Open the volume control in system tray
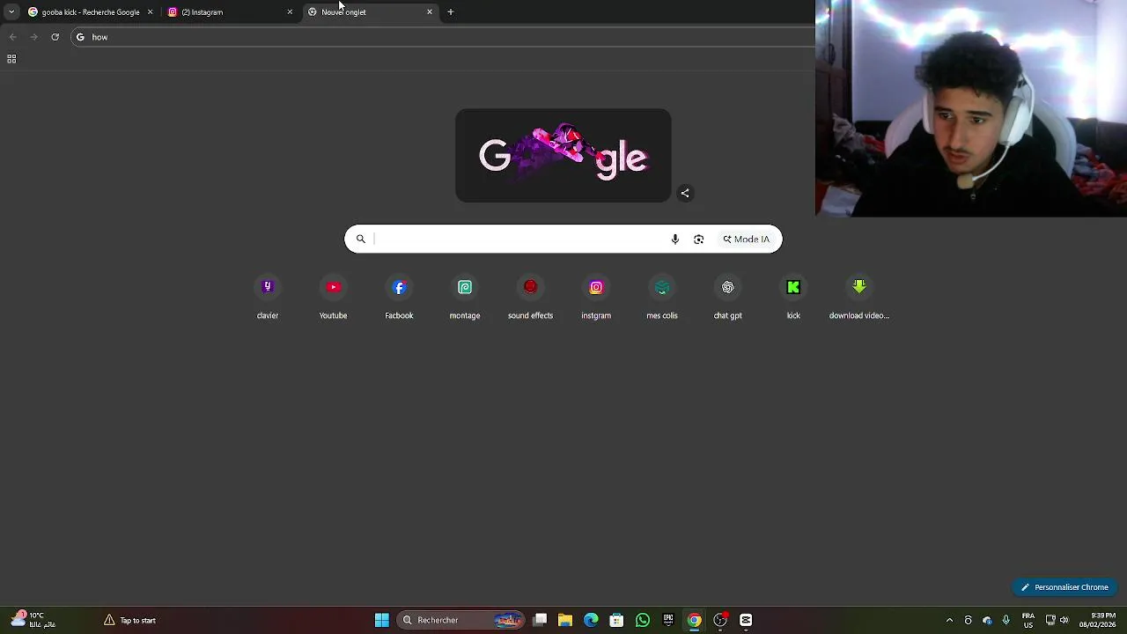 click(1064, 620)
